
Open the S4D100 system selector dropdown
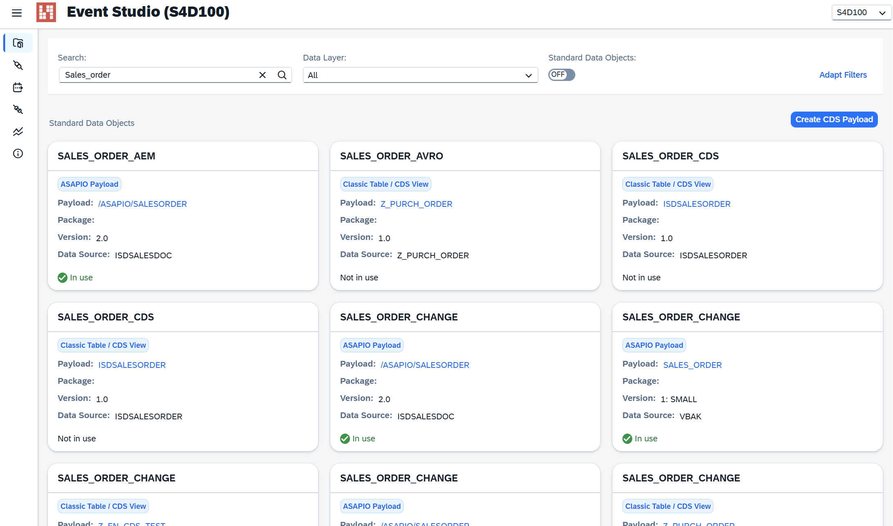click(861, 13)
